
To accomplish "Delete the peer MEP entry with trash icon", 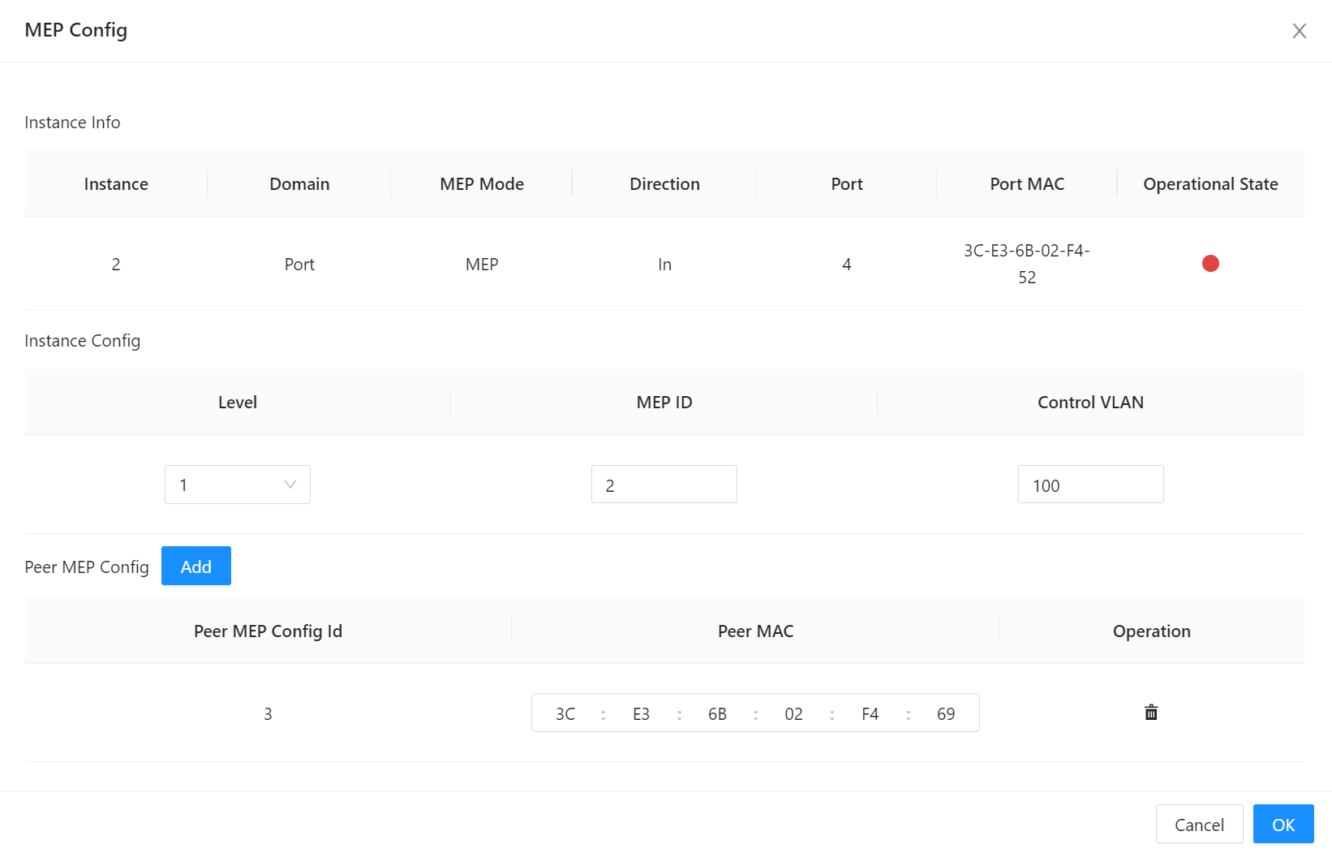I will coord(1151,713).
